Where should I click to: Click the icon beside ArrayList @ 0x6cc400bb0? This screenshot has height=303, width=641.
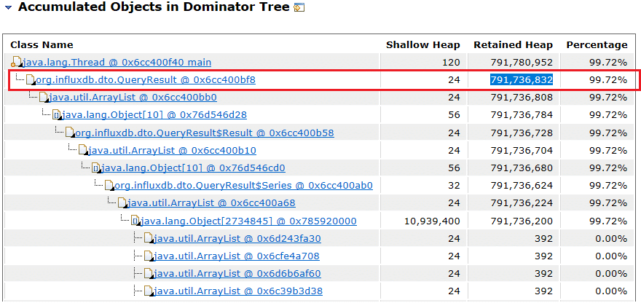tap(43, 98)
